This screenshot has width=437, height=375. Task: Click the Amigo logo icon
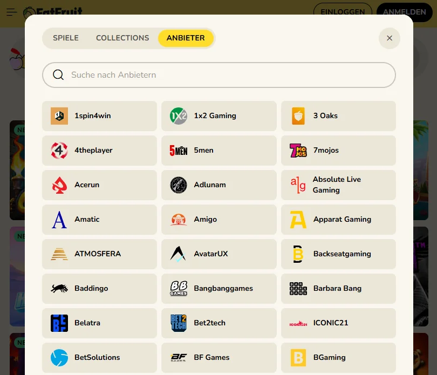point(179,220)
